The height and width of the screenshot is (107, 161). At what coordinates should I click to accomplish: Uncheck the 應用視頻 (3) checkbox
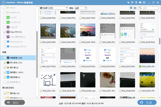[x=5, y=77]
